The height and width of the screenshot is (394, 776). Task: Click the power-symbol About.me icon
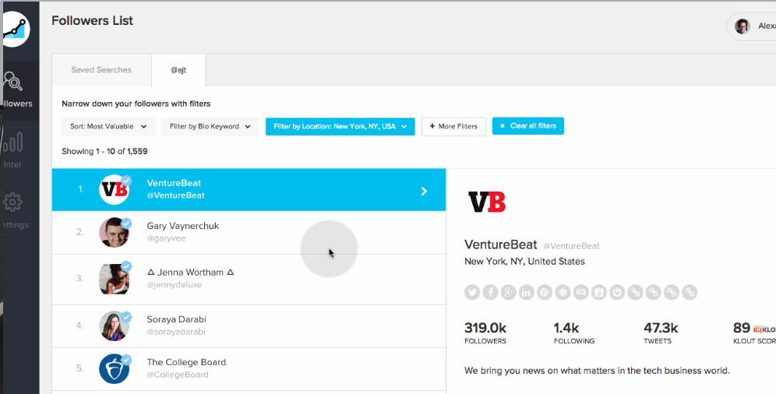pos(617,292)
